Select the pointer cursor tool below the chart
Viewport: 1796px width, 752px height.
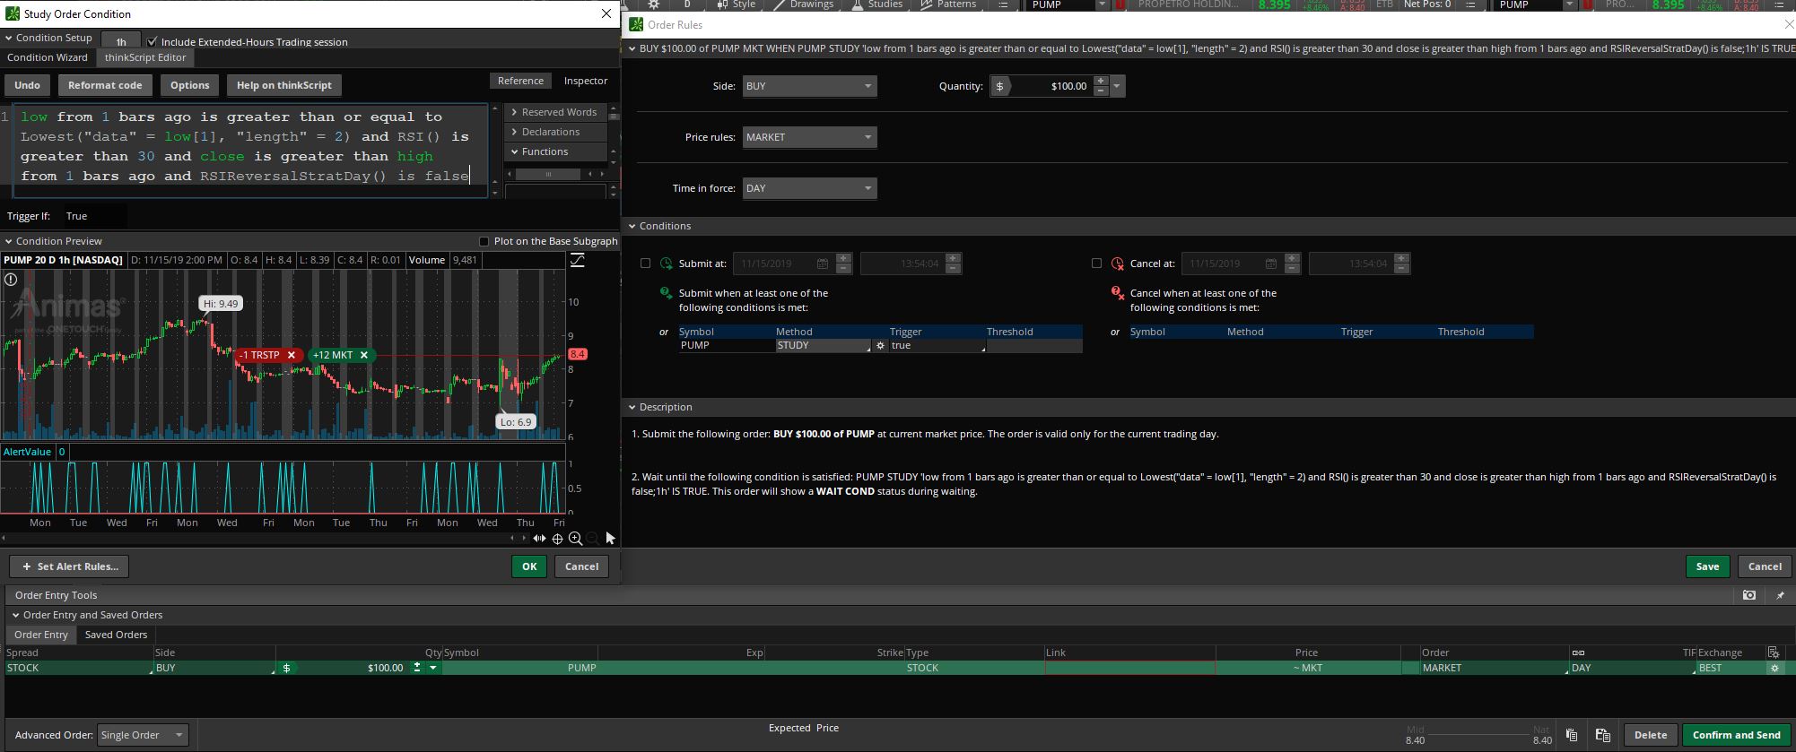tap(610, 539)
